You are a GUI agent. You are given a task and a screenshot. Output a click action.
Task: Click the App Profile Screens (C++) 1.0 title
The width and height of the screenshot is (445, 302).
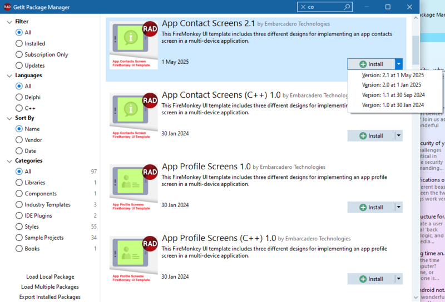[219, 238]
